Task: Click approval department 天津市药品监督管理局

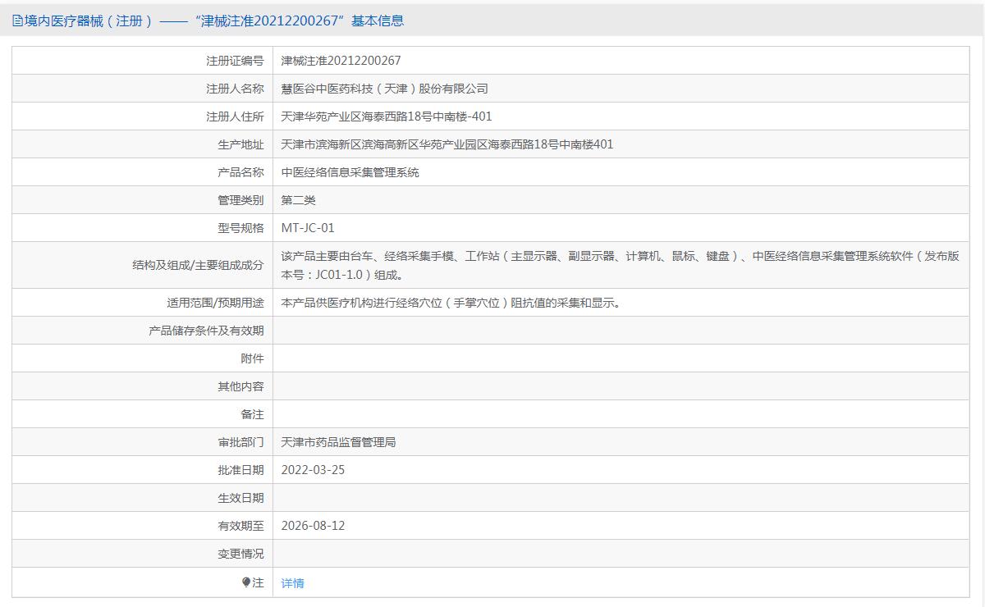Action: (x=338, y=442)
